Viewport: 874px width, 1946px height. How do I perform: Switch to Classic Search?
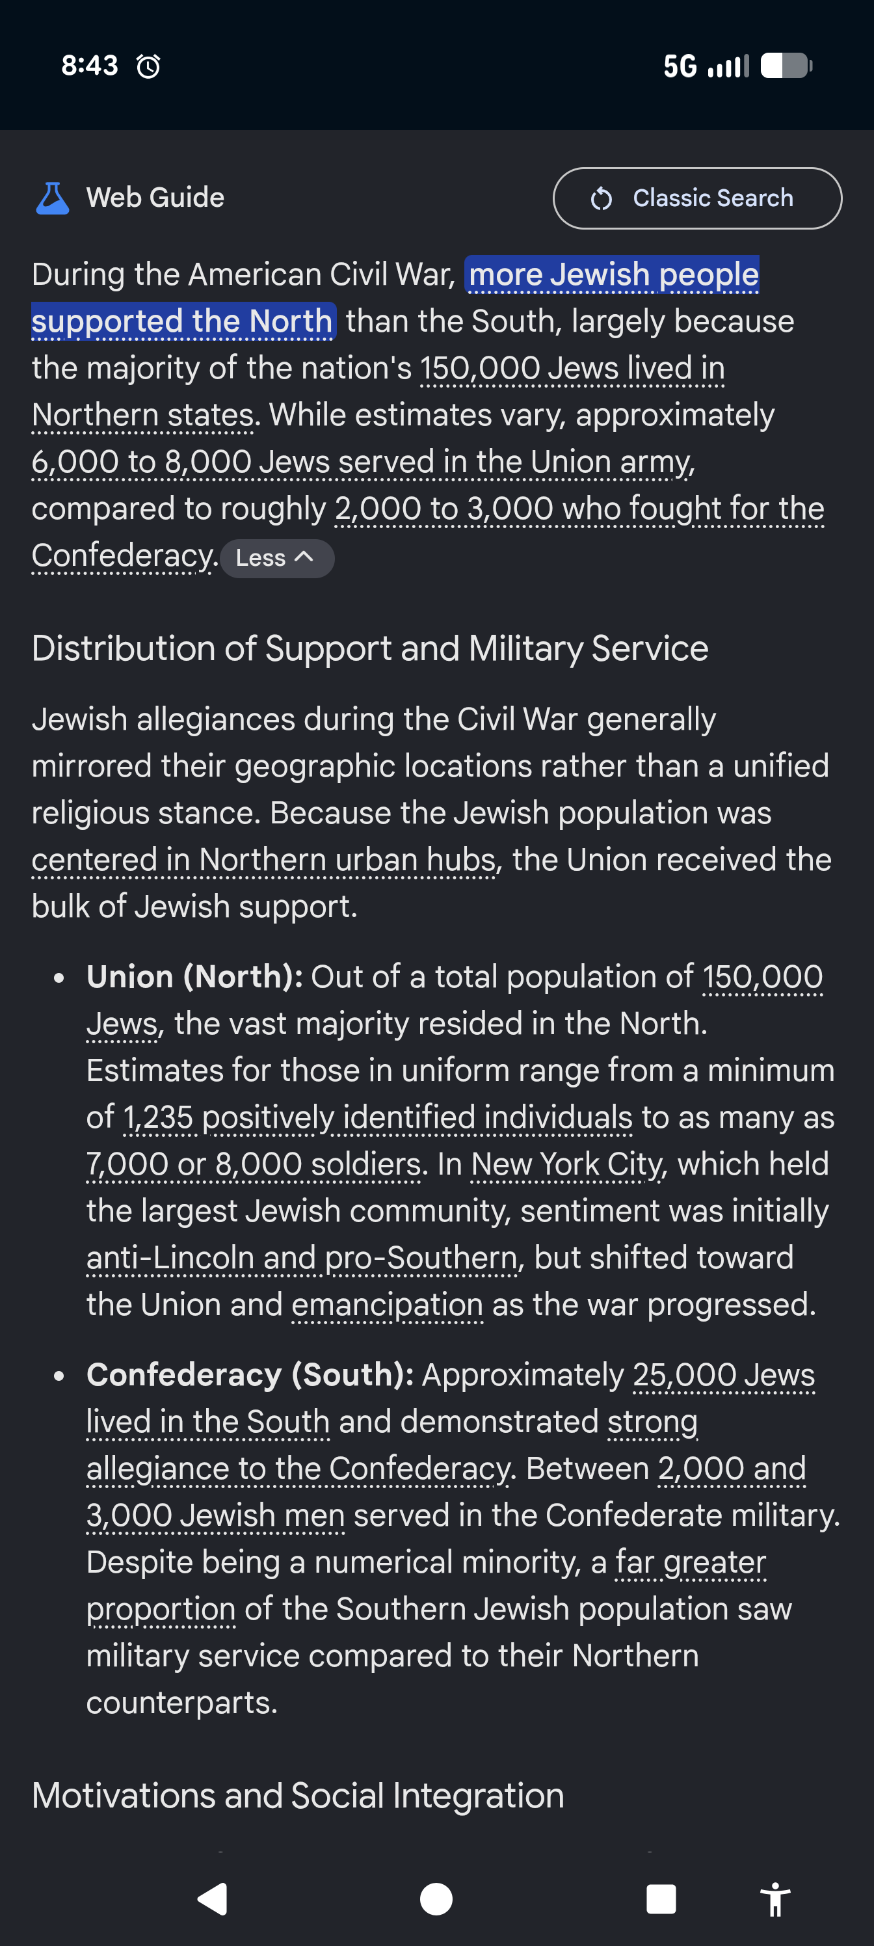point(697,198)
